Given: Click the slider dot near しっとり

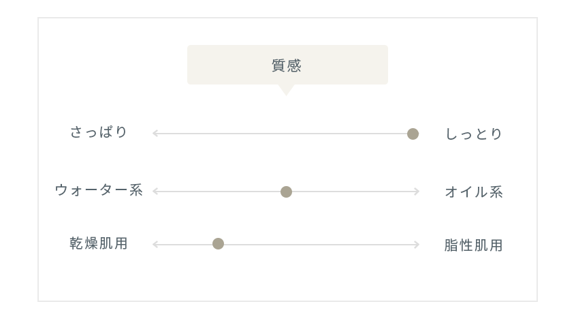Looking at the screenshot, I should pyautogui.click(x=413, y=134).
